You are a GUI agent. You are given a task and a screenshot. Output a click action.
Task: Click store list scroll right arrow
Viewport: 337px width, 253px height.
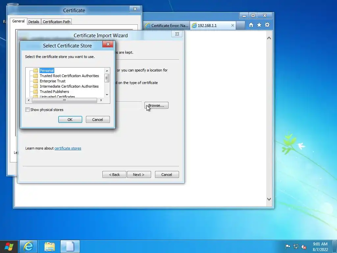(x=101, y=100)
